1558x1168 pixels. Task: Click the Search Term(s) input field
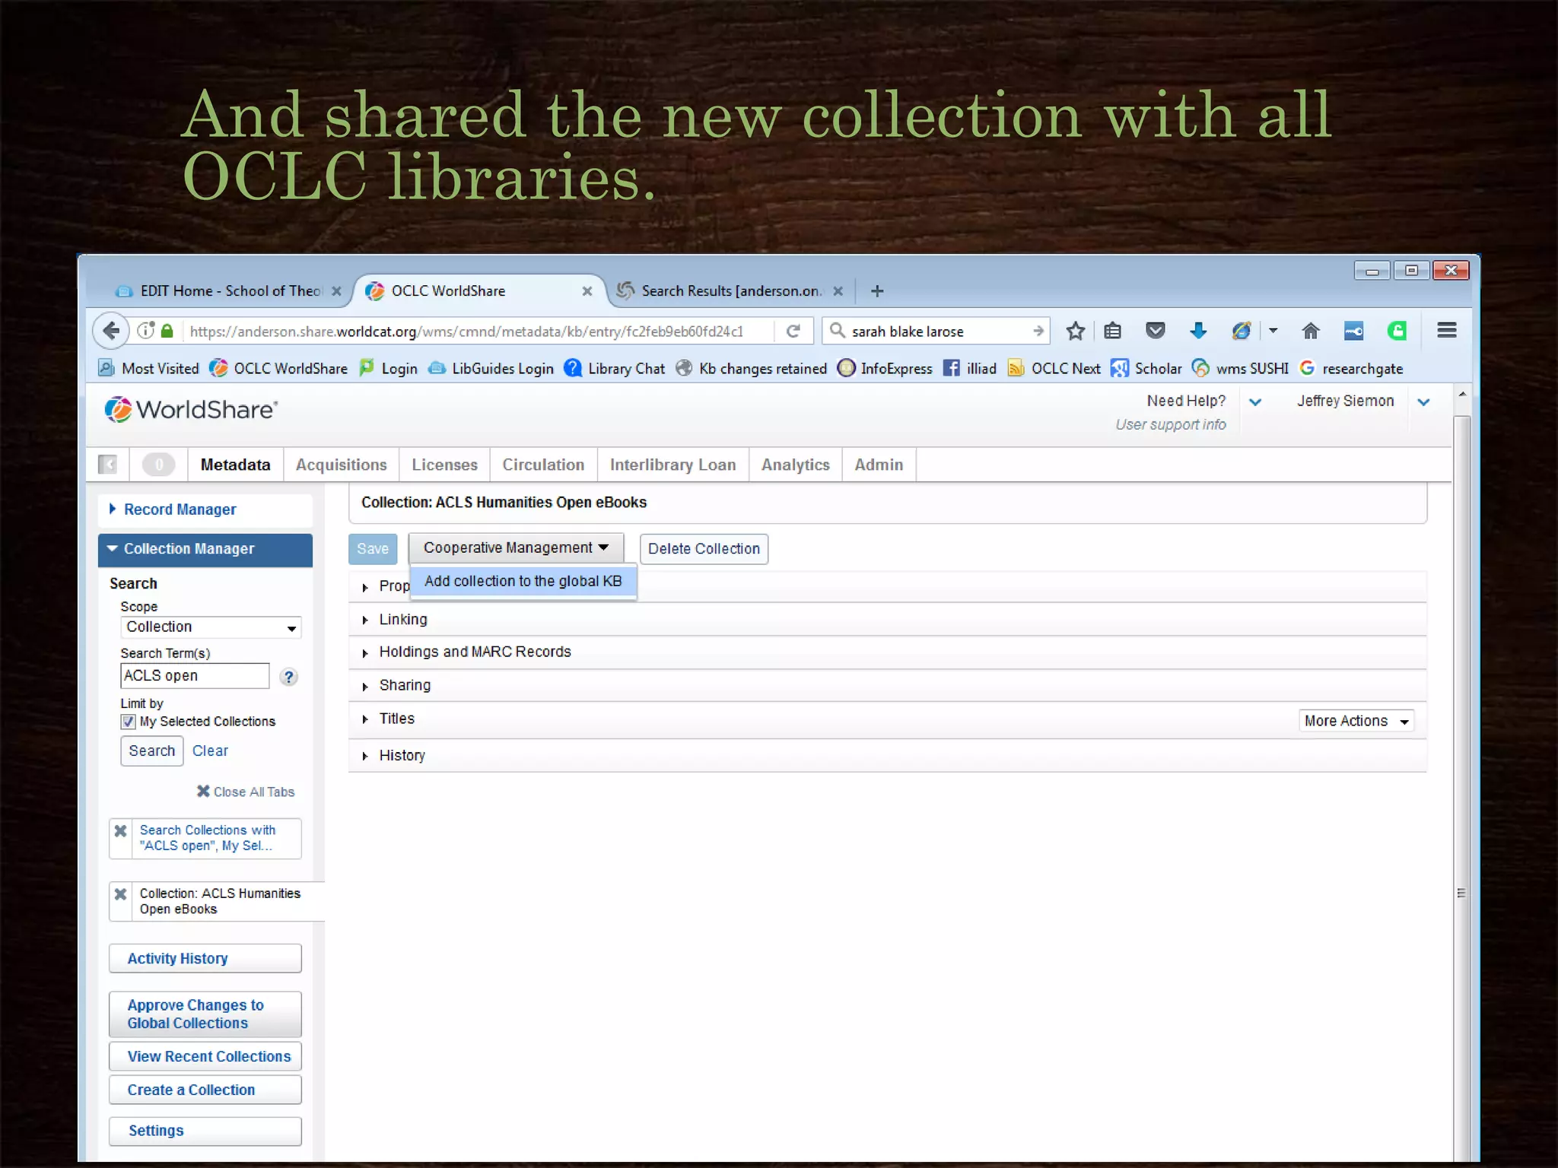[x=195, y=675]
